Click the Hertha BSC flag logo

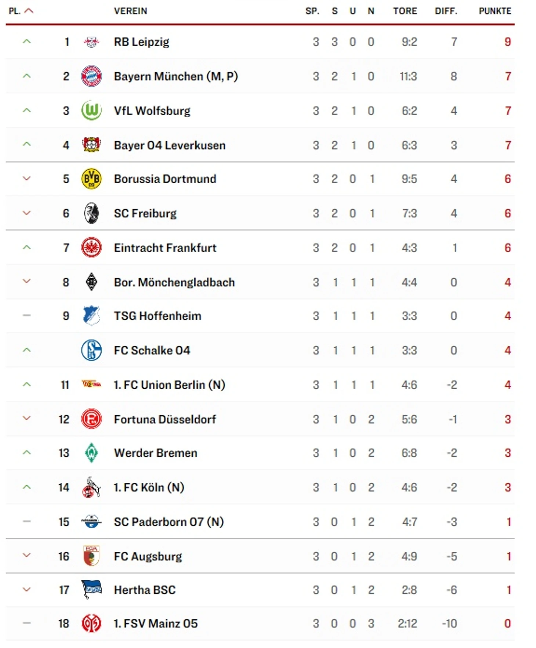(91, 589)
